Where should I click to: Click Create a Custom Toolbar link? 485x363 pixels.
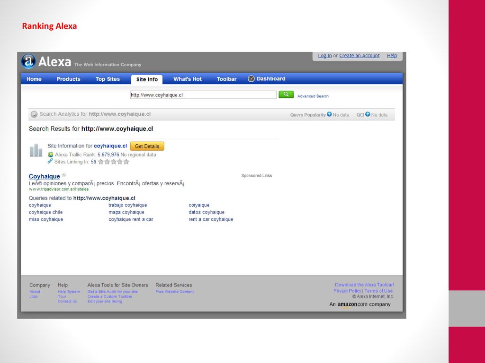coord(109,296)
